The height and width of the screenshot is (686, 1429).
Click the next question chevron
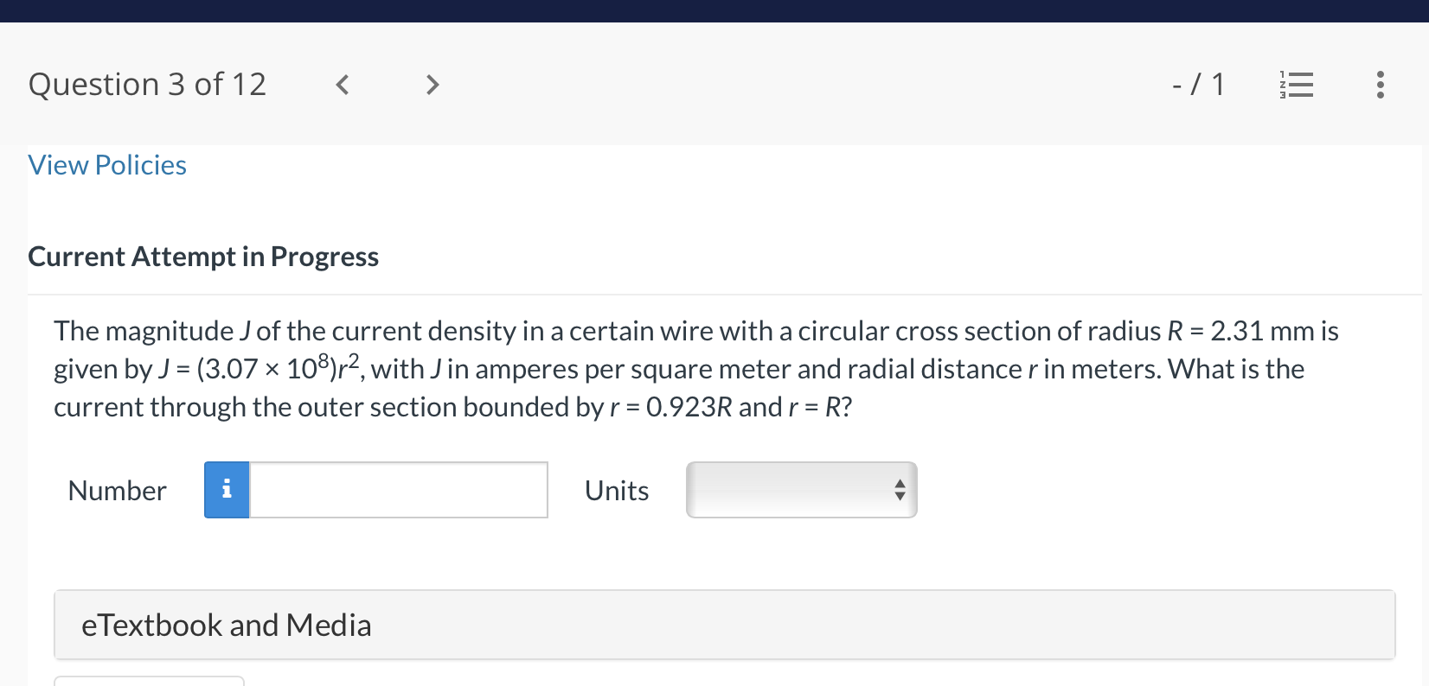click(432, 85)
